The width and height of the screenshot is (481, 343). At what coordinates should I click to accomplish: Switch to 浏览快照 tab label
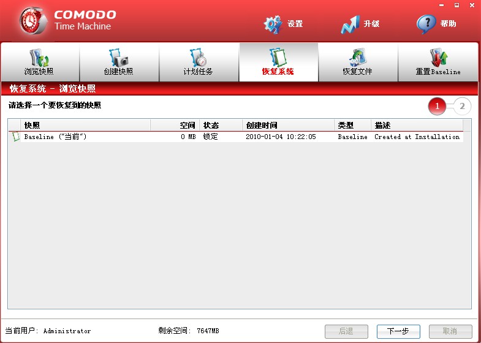click(39, 72)
